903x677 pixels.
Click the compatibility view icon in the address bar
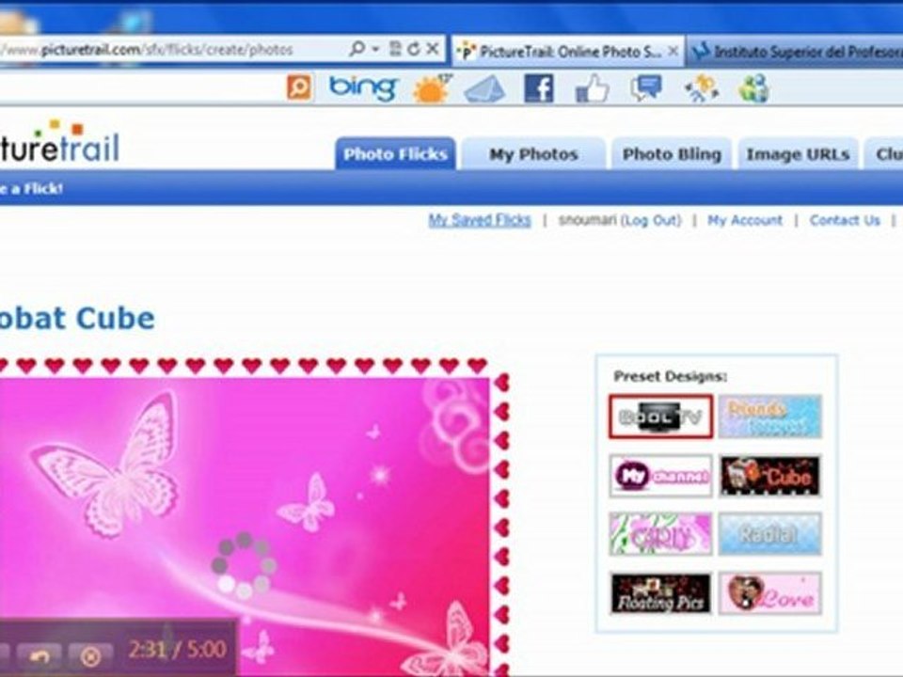[x=395, y=49]
